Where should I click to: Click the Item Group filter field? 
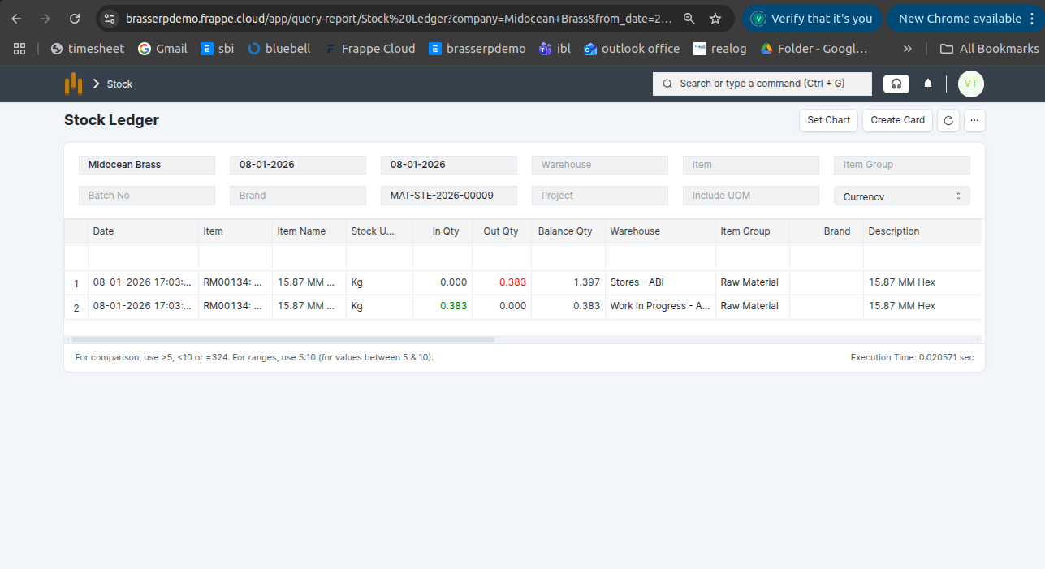pos(901,165)
